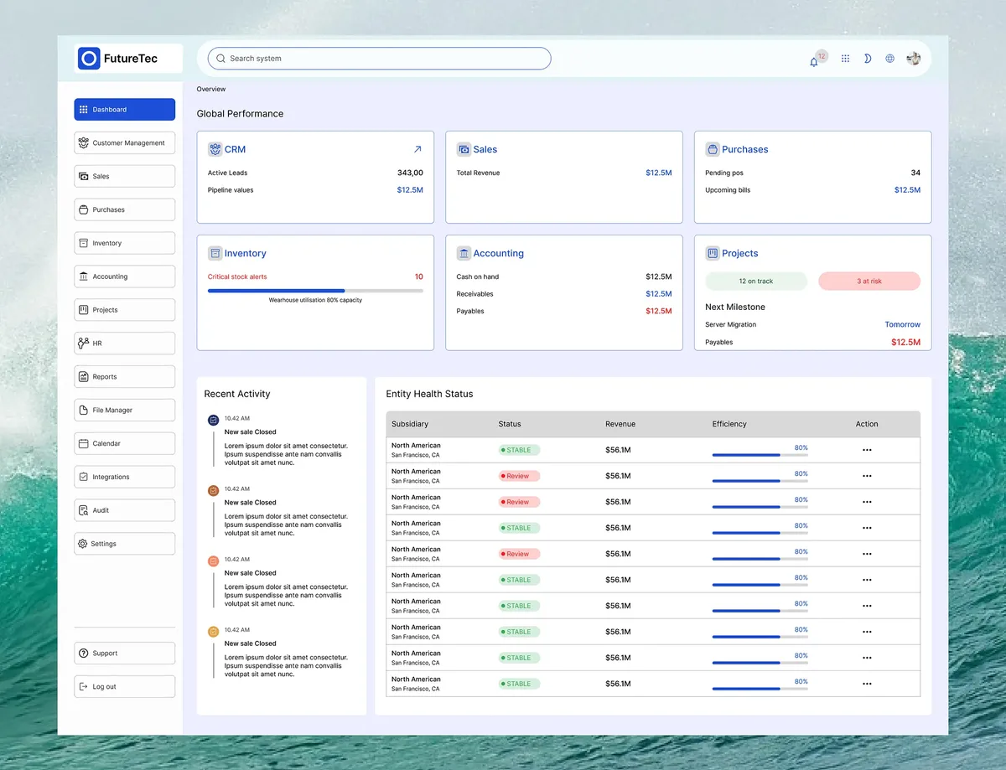Click the Status column header
The height and width of the screenshot is (770, 1006).
tap(510, 424)
